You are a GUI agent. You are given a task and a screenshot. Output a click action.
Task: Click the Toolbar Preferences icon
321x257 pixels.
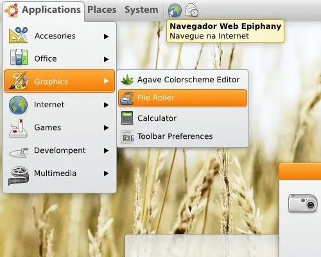coord(127,136)
